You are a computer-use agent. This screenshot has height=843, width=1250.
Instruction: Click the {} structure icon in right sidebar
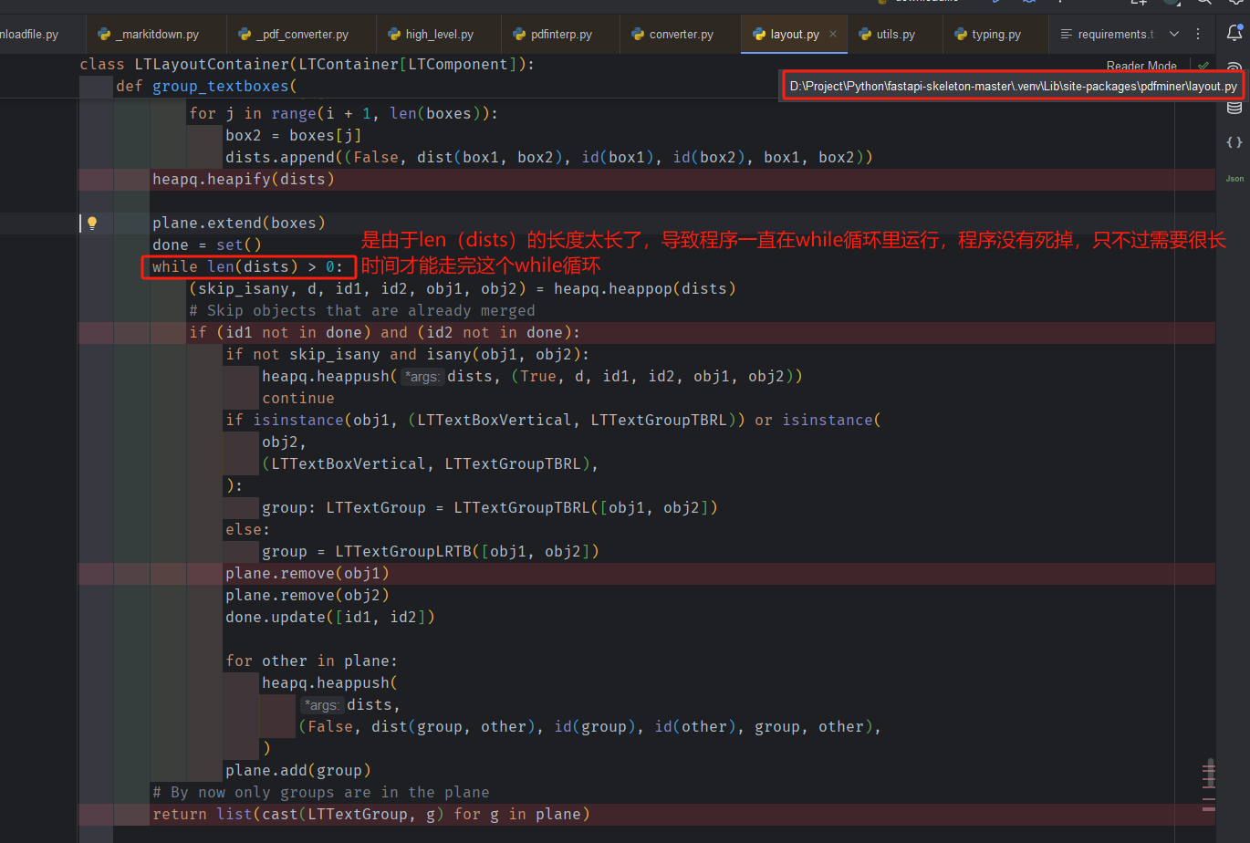point(1234,141)
